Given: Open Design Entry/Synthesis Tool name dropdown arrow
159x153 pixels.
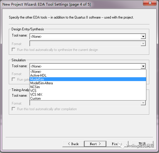Looking at the screenshot, I should click(143, 37).
